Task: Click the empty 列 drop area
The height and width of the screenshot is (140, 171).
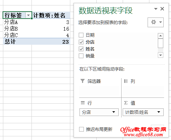Action: coord(143,91)
